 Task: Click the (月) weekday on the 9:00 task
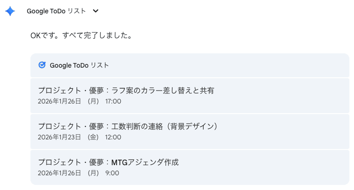(x=93, y=173)
